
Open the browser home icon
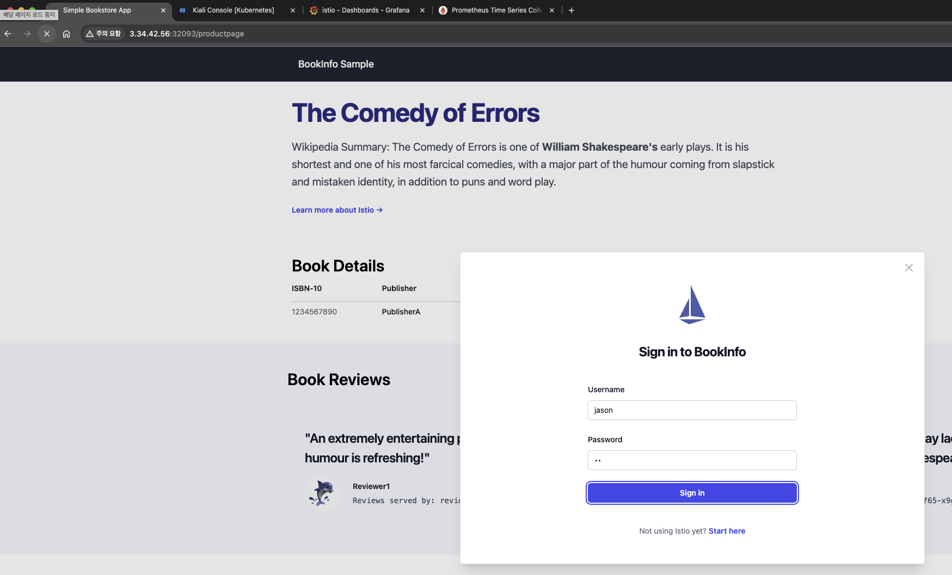66,34
